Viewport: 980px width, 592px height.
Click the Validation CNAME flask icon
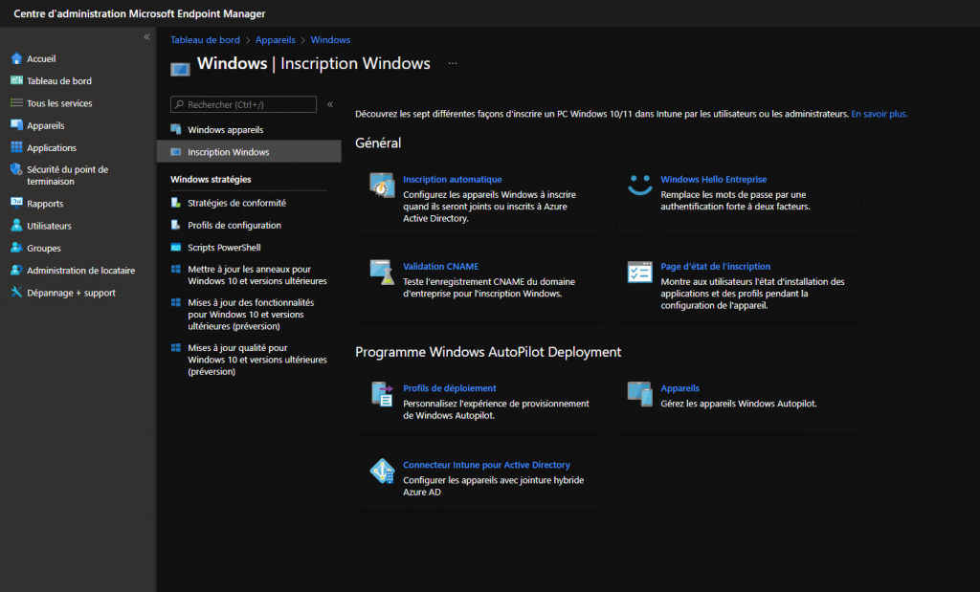(382, 273)
